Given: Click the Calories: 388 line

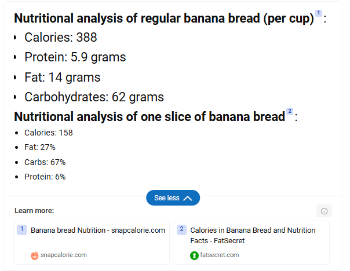Looking at the screenshot, I should (x=60, y=37).
